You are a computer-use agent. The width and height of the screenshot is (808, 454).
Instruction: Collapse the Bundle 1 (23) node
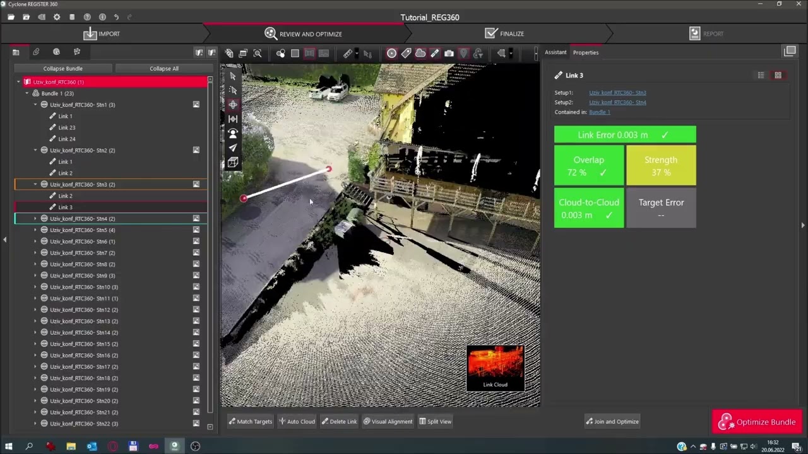[27, 93]
